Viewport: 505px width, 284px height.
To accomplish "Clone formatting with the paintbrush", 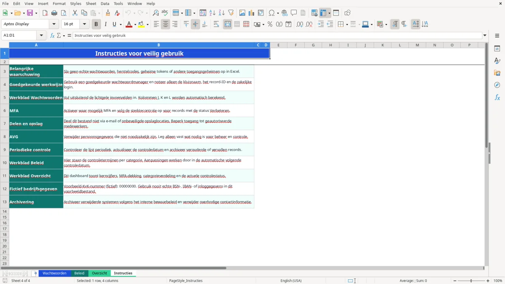I will click(x=108, y=13).
